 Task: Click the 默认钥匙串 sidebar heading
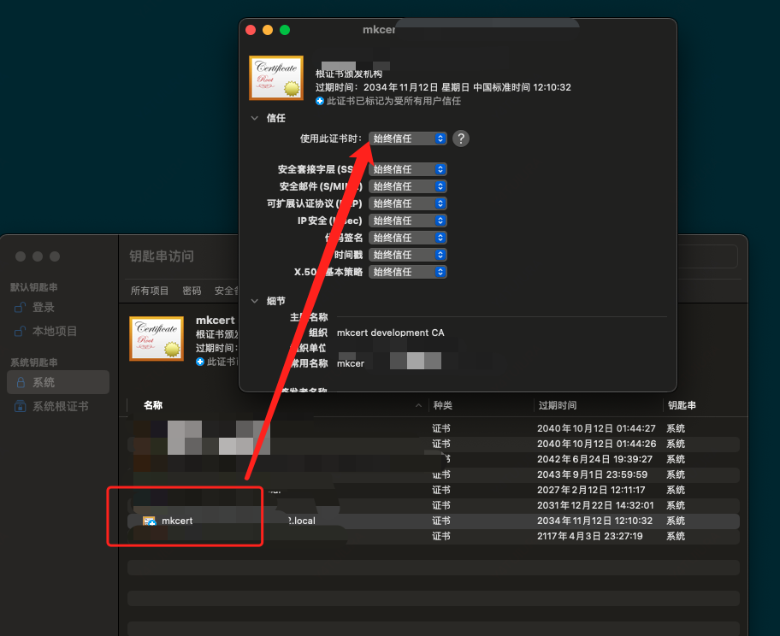click(34, 287)
